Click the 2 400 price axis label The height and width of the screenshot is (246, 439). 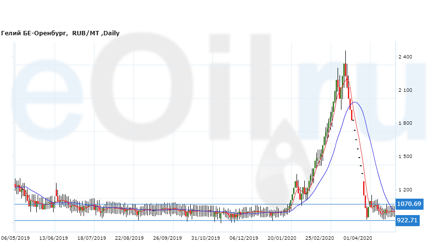coord(405,57)
